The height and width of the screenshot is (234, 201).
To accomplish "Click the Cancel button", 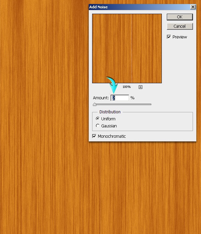I will coord(180,26).
